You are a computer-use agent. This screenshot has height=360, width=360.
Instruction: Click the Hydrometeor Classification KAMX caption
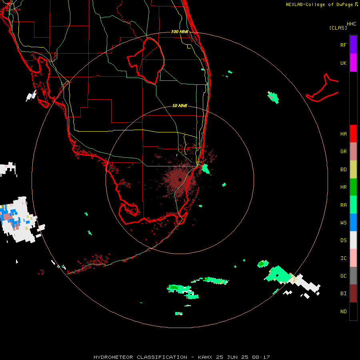(182, 357)
